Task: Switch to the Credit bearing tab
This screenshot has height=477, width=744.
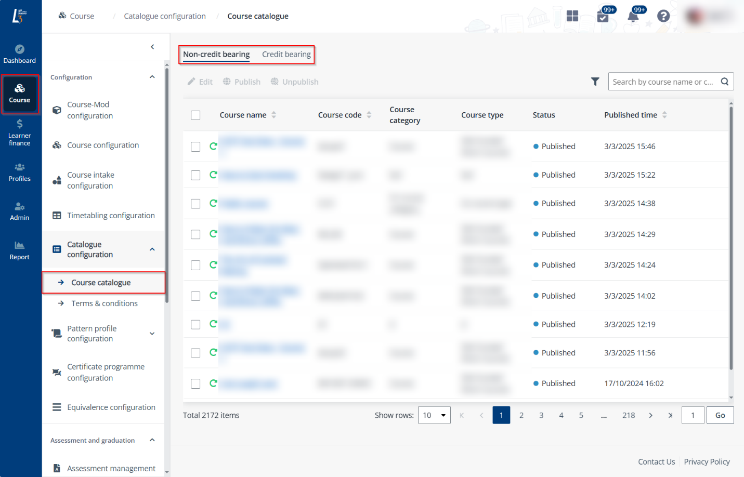Action: pyautogui.click(x=286, y=55)
